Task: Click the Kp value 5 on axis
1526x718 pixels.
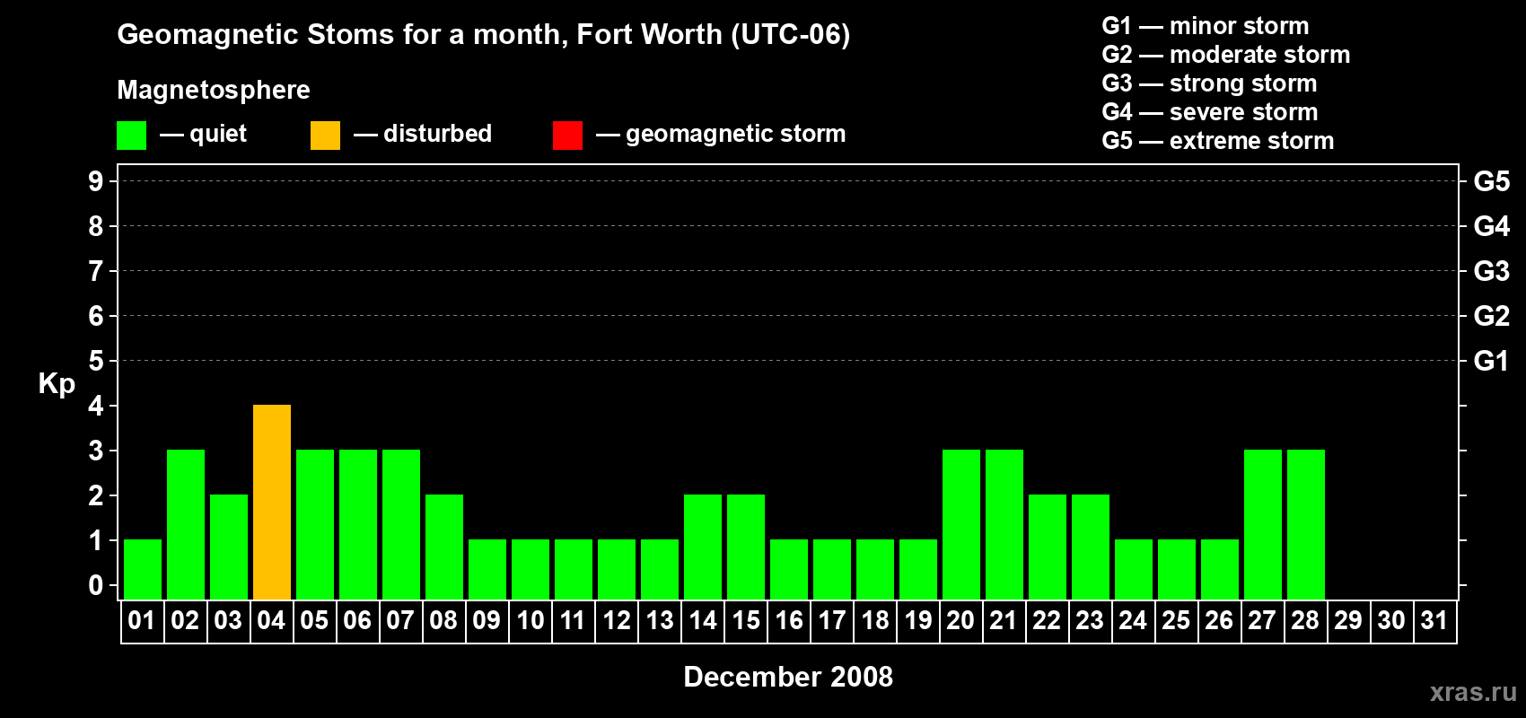Action: point(96,361)
